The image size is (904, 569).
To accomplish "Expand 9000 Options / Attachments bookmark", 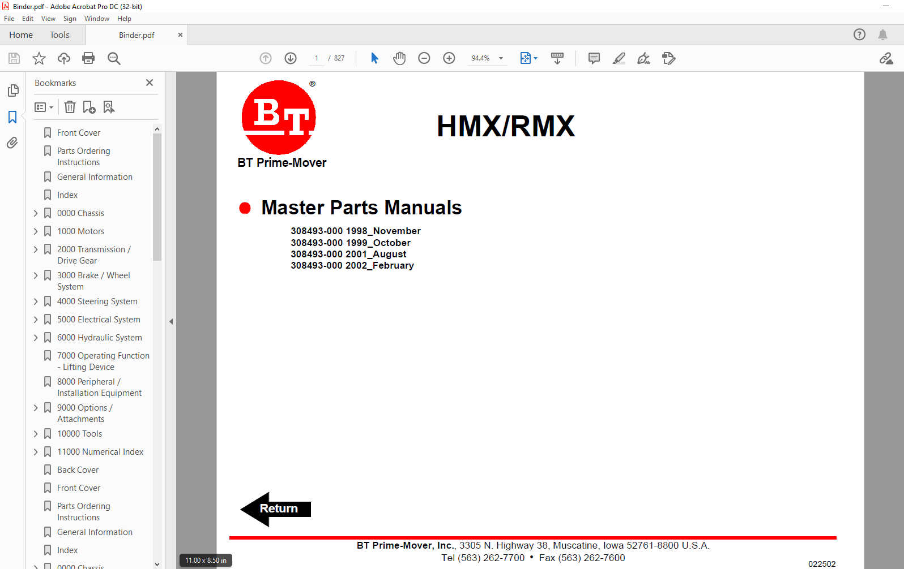I will pos(36,408).
